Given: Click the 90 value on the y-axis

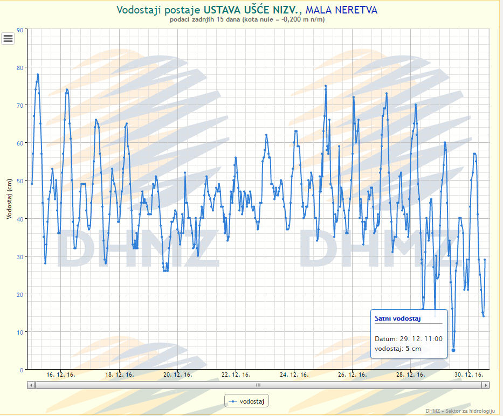Looking at the screenshot, I should tap(20, 30).
